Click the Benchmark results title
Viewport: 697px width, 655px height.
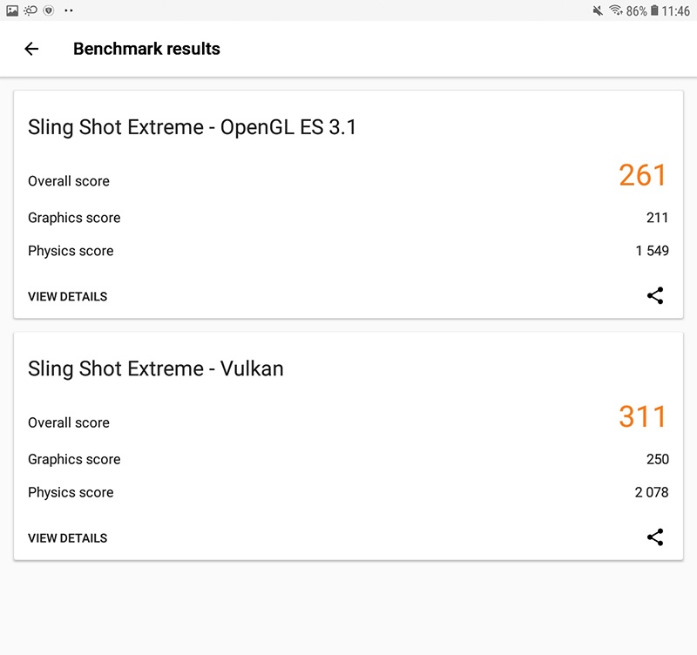pyautogui.click(x=146, y=49)
